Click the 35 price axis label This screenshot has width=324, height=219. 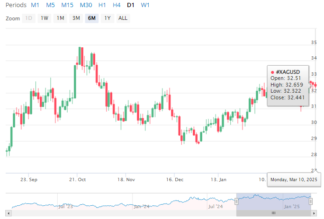[x=314, y=42]
